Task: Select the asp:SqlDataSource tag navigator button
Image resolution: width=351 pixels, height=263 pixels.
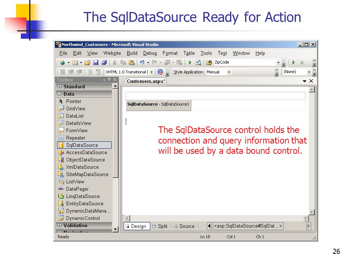Action: pyautogui.click(x=248, y=226)
